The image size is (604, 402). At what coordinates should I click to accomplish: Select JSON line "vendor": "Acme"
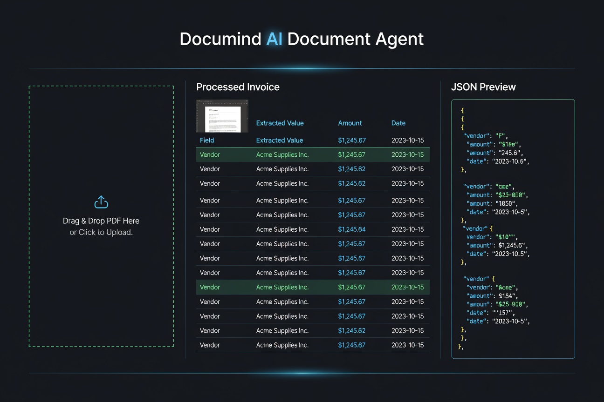[x=492, y=288]
